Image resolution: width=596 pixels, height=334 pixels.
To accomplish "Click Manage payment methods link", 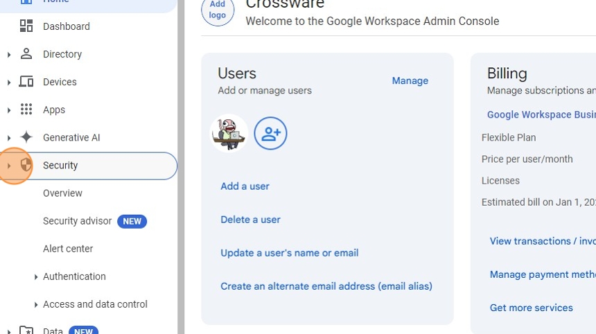I will click(x=543, y=274).
